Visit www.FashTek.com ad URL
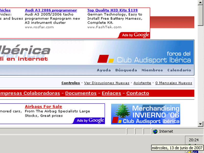The image size is (204, 153). [x=104, y=27]
